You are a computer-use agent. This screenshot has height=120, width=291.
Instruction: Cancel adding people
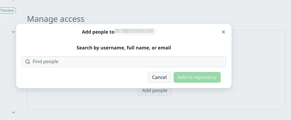[x=159, y=77]
